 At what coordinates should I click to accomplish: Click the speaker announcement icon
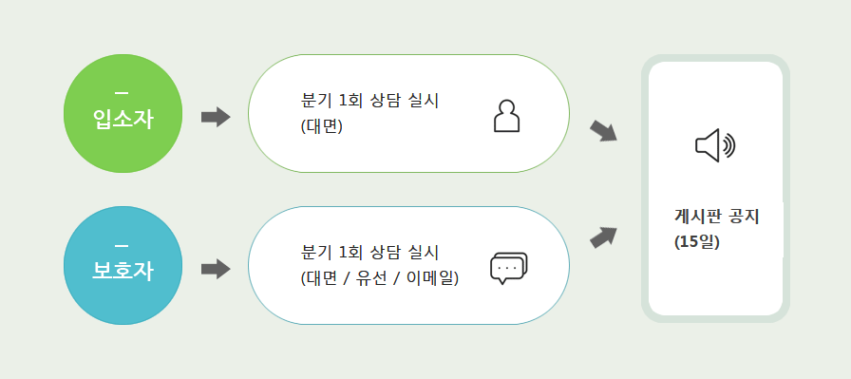[x=715, y=145]
